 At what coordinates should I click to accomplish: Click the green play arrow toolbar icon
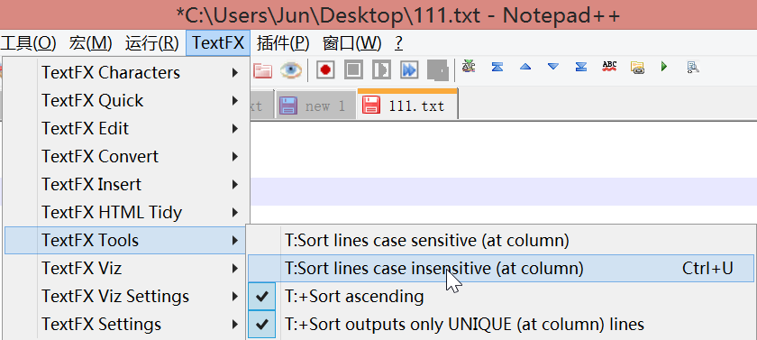(665, 66)
